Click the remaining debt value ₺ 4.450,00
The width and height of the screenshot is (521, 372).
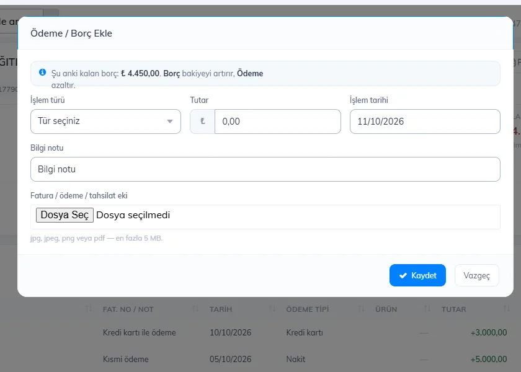click(x=140, y=73)
